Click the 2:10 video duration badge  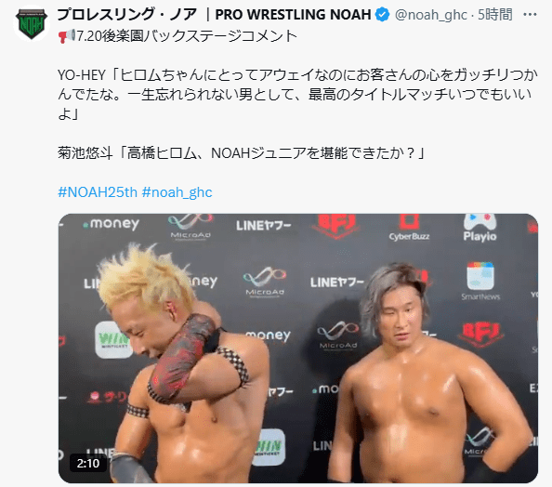click(88, 463)
